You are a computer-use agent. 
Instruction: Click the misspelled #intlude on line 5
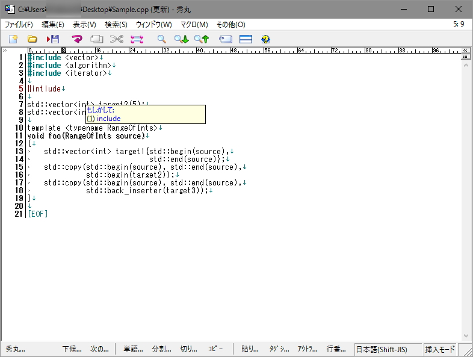pos(44,88)
